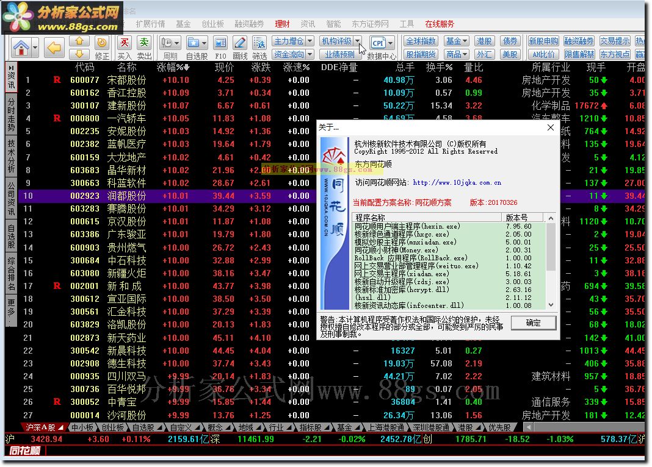Switch to the 上海港股通 bottom tab
The width and height of the screenshot is (652, 467).
(386, 427)
